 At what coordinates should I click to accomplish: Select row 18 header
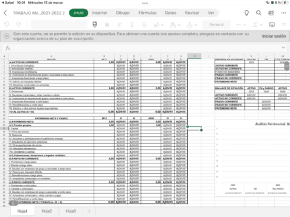pyautogui.click(x=4, y=112)
